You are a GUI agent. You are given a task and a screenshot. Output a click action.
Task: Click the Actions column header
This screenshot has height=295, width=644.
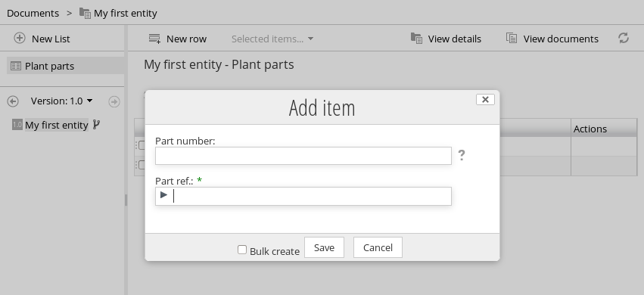[x=604, y=129]
